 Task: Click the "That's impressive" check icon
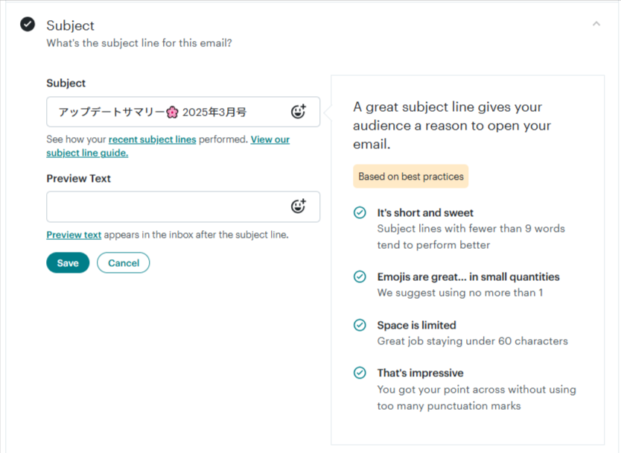tap(360, 373)
